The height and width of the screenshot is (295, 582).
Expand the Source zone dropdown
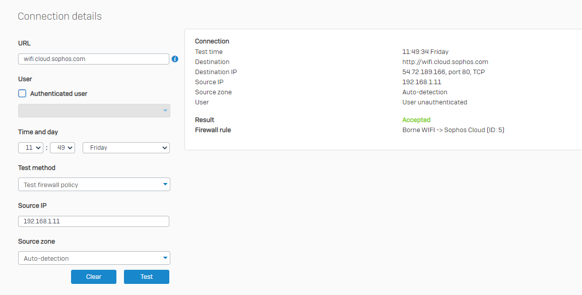94,258
